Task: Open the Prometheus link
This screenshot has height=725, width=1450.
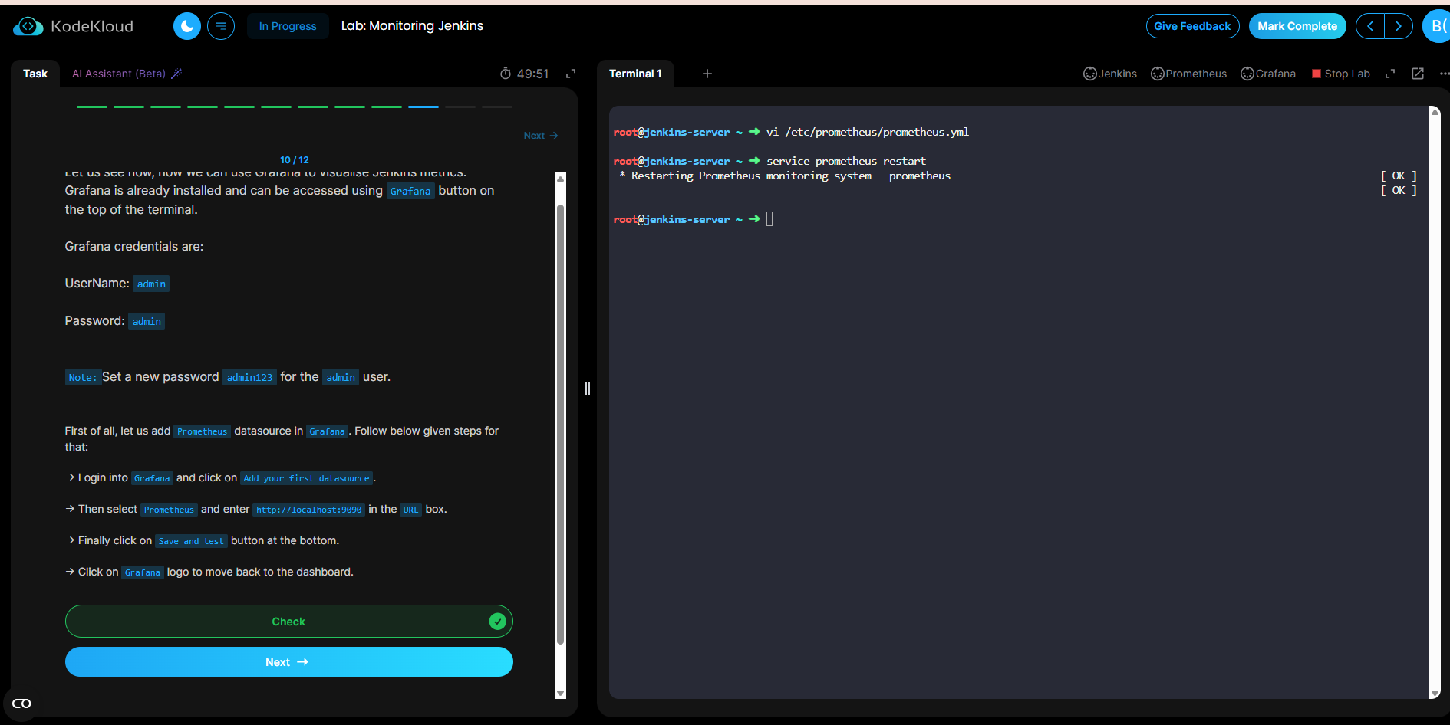Action: [x=1188, y=74]
